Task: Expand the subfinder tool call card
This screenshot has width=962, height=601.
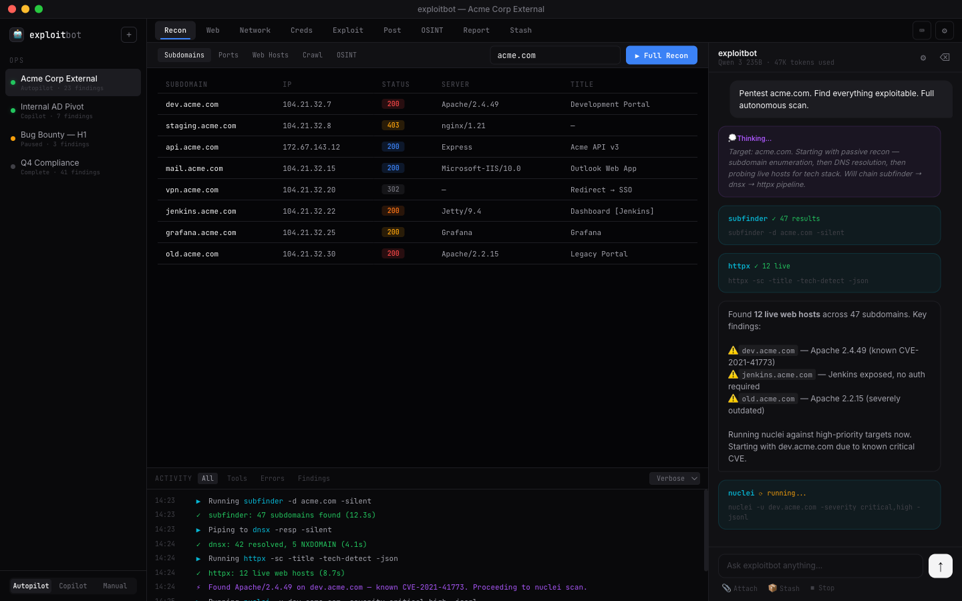Action: 829,225
